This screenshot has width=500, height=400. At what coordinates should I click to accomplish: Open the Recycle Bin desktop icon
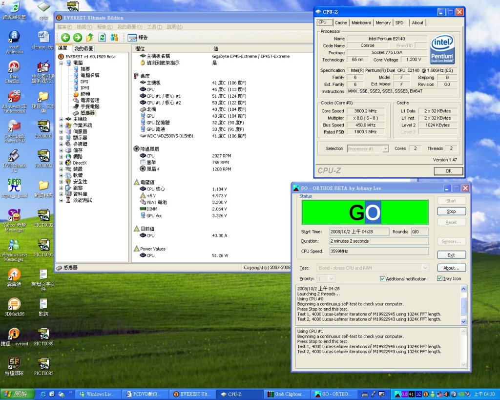[x=14, y=10]
